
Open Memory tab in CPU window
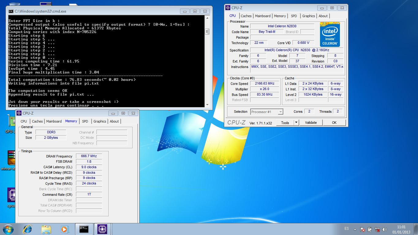point(280,16)
